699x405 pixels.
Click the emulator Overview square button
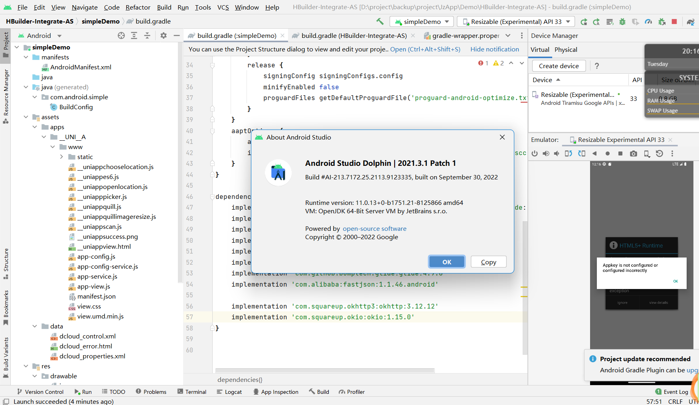pyautogui.click(x=620, y=153)
